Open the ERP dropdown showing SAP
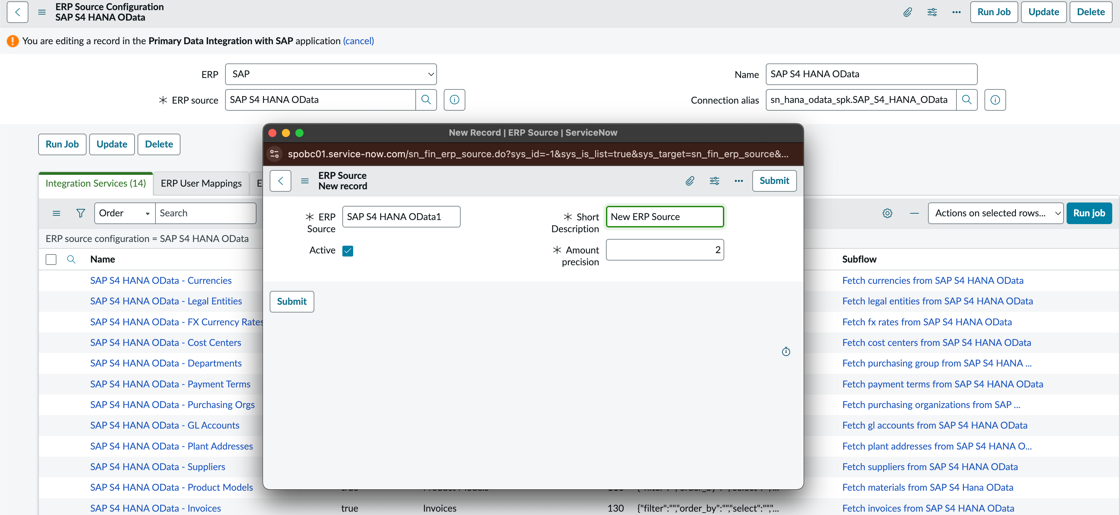 331,74
